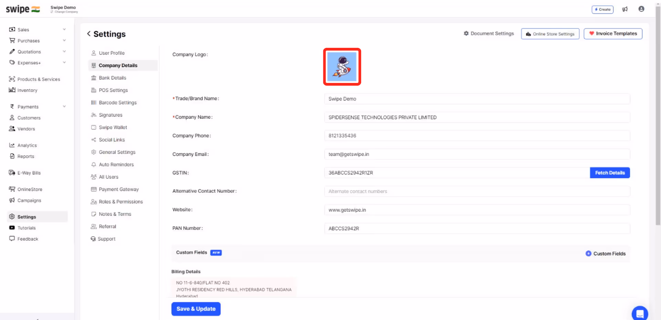The width and height of the screenshot is (661, 320).
Task: Click the Trade/Brand Name field
Action: 477,99
